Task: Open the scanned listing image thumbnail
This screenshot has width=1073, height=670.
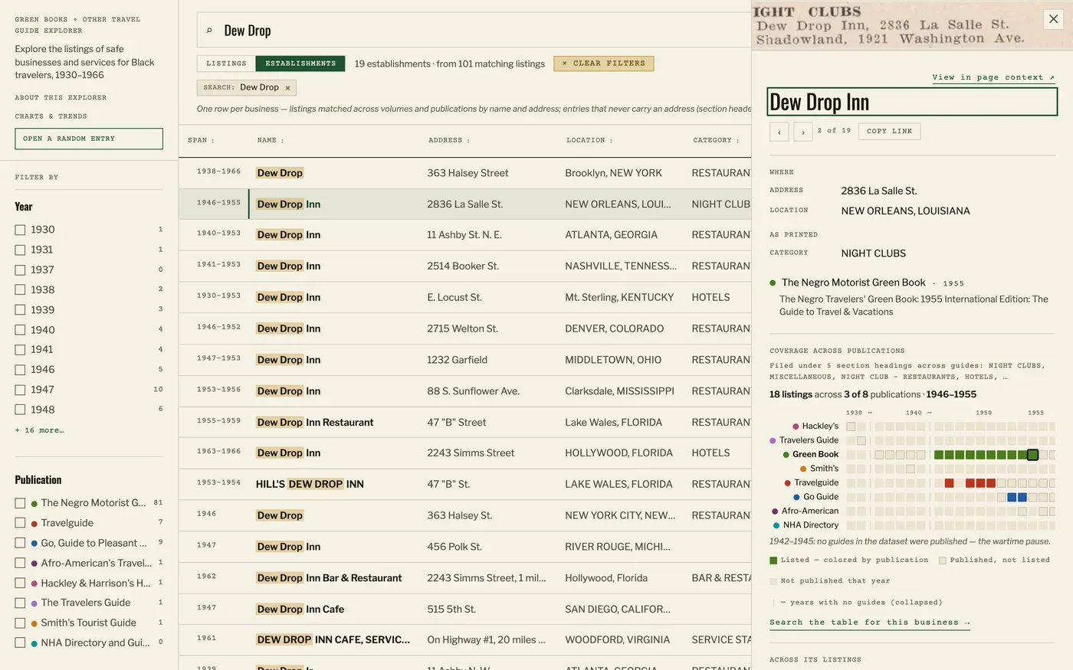Action: [912, 25]
